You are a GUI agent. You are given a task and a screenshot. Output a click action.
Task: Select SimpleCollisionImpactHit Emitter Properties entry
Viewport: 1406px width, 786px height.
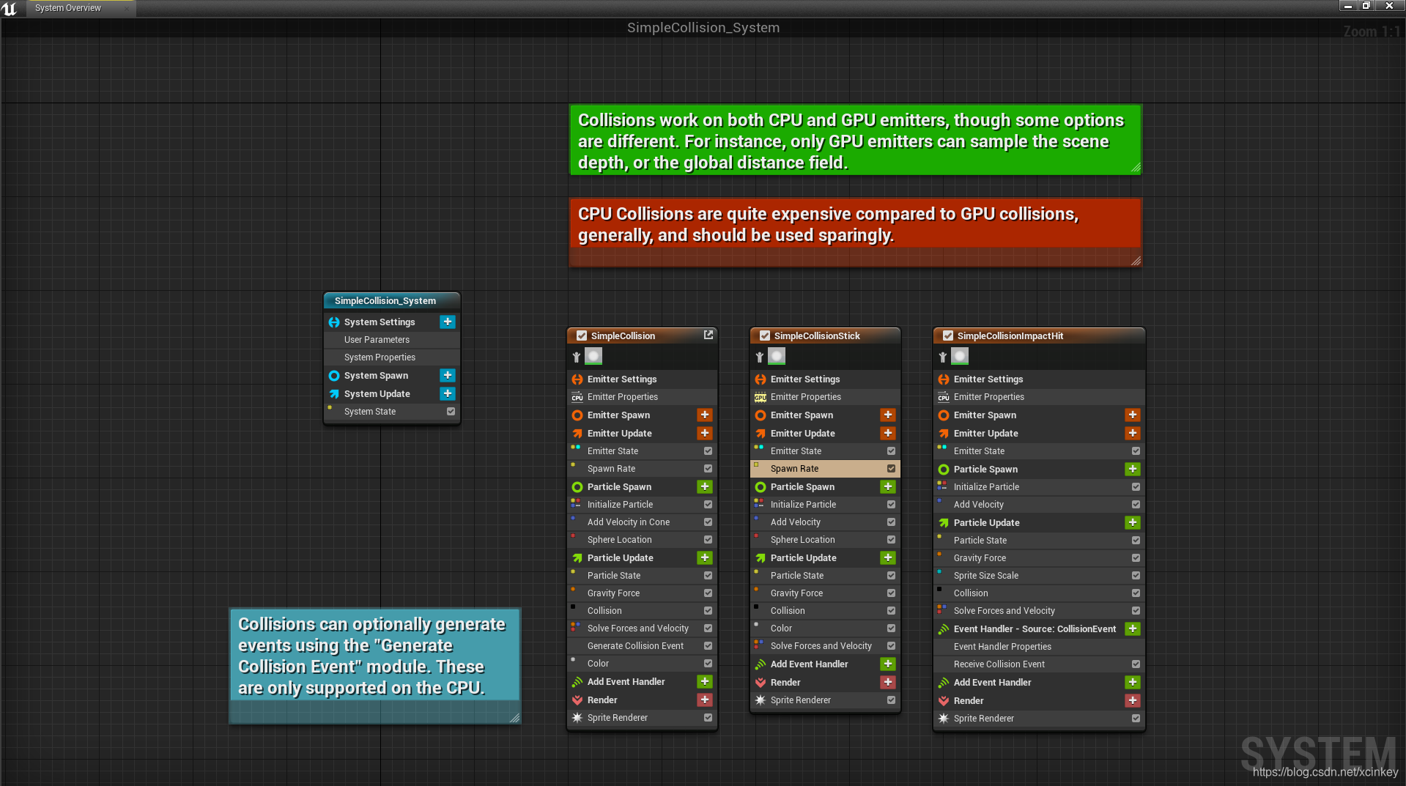[1038, 396]
